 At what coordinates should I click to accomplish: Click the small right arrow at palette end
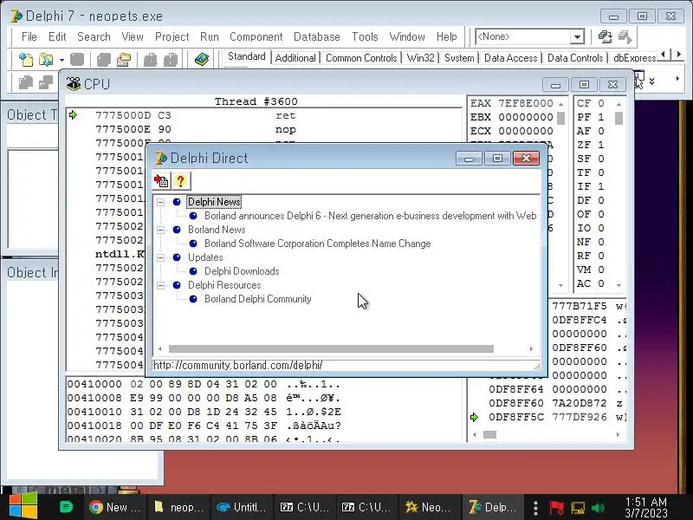(x=677, y=79)
